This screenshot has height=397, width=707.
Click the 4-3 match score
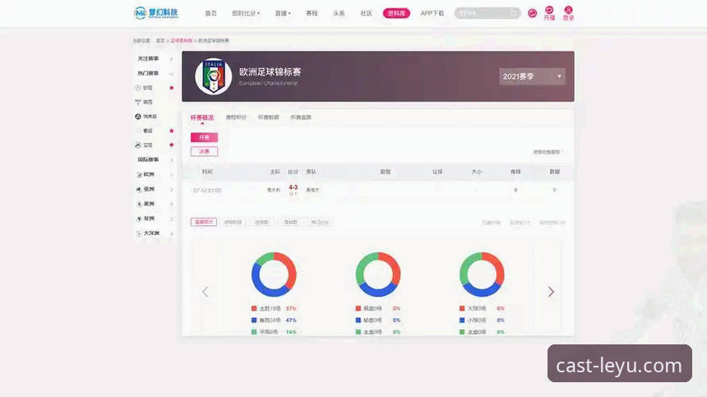[293, 187]
